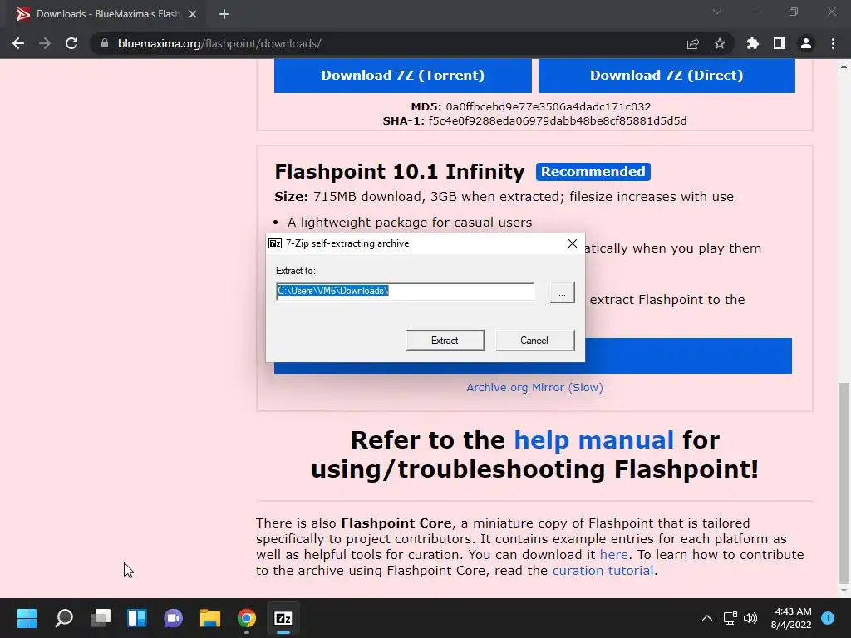Select the Downloads - BlueMaxima's Flashpoint tab

pyautogui.click(x=106, y=14)
